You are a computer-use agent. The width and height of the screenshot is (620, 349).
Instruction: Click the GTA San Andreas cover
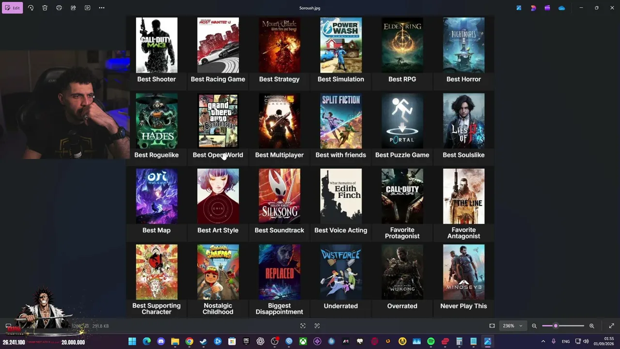pyautogui.click(x=218, y=121)
